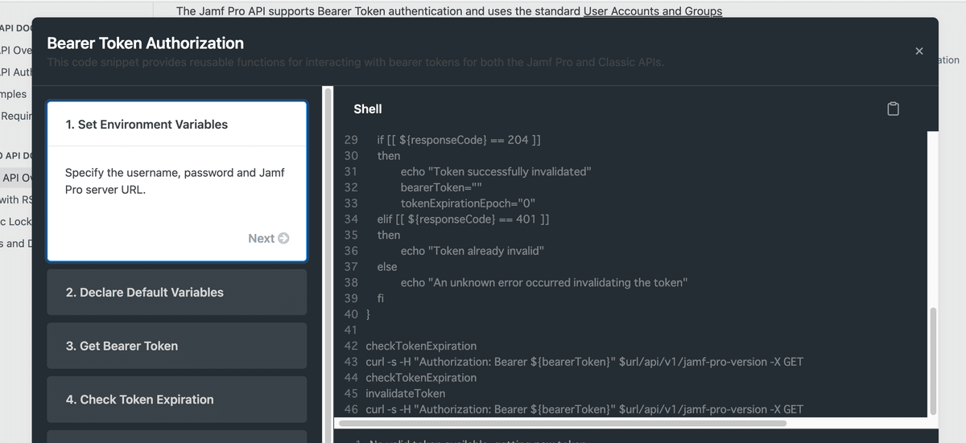Click line 36 echo Token already invalid
The width and height of the screenshot is (966, 443).
[473, 251]
